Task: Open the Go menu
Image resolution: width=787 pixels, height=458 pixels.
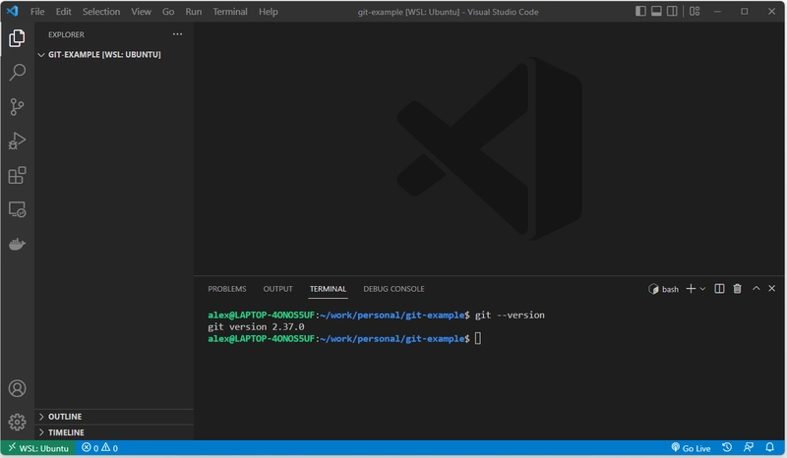Action: 168,12
